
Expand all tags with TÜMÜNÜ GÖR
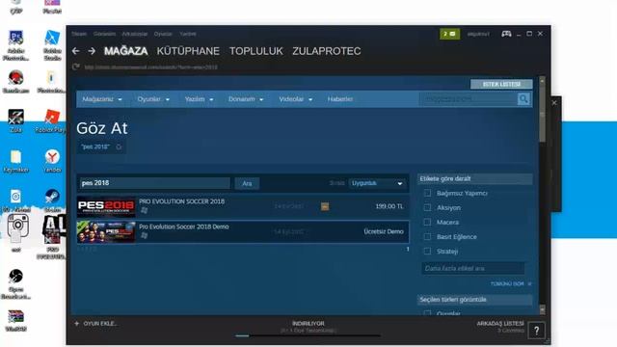(510, 283)
